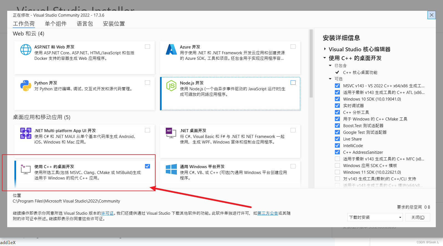Uncheck MSVC v143 build tools option
443x246 pixels.
tap(337, 86)
